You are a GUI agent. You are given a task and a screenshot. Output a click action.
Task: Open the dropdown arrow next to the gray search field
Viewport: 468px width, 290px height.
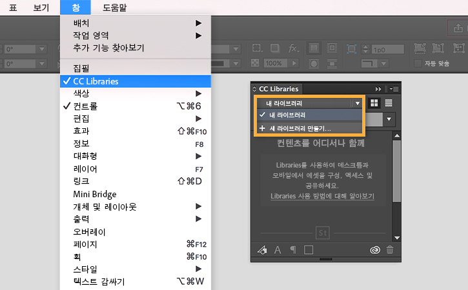[389, 119]
